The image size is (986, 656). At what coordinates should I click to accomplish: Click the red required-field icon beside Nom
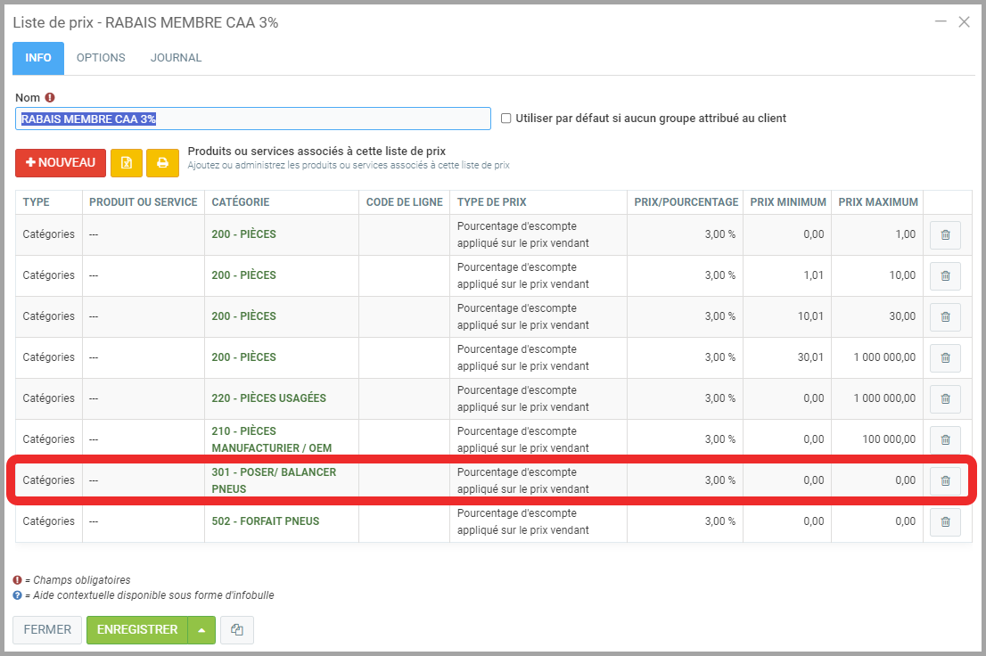[50, 97]
